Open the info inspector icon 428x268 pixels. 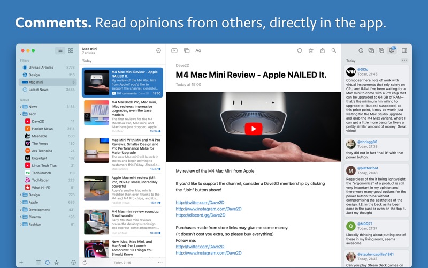(x=361, y=50)
